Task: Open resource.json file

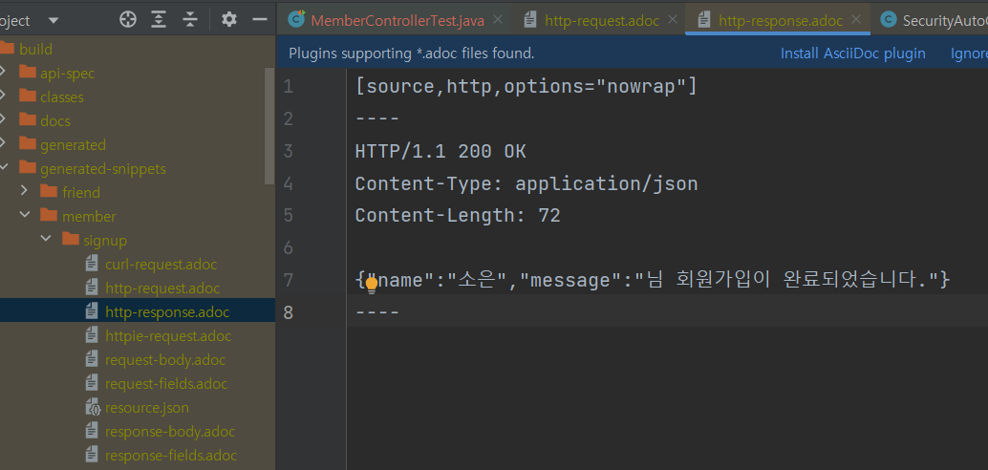Action: [x=147, y=408]
